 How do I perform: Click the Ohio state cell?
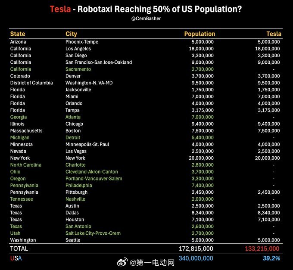click(x=16, y=172)
